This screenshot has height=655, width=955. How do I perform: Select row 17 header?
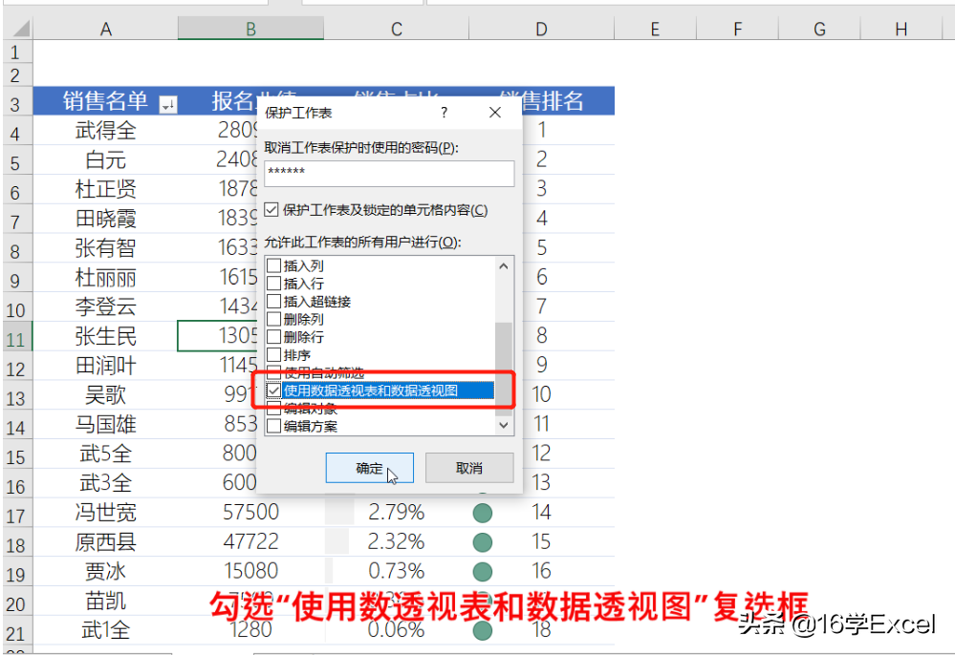coord(17,515)
